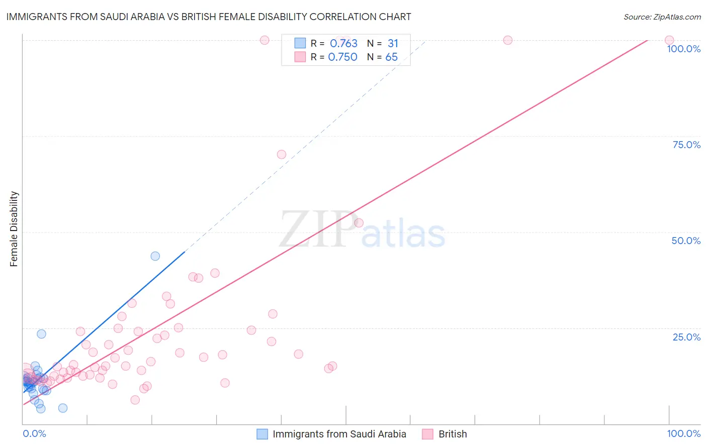Click the blue Immigrants from Saudi Arabia legend swatch
The height and width of the screenshot is (448, 707).
pyautogui.click(x=262, y=434)
